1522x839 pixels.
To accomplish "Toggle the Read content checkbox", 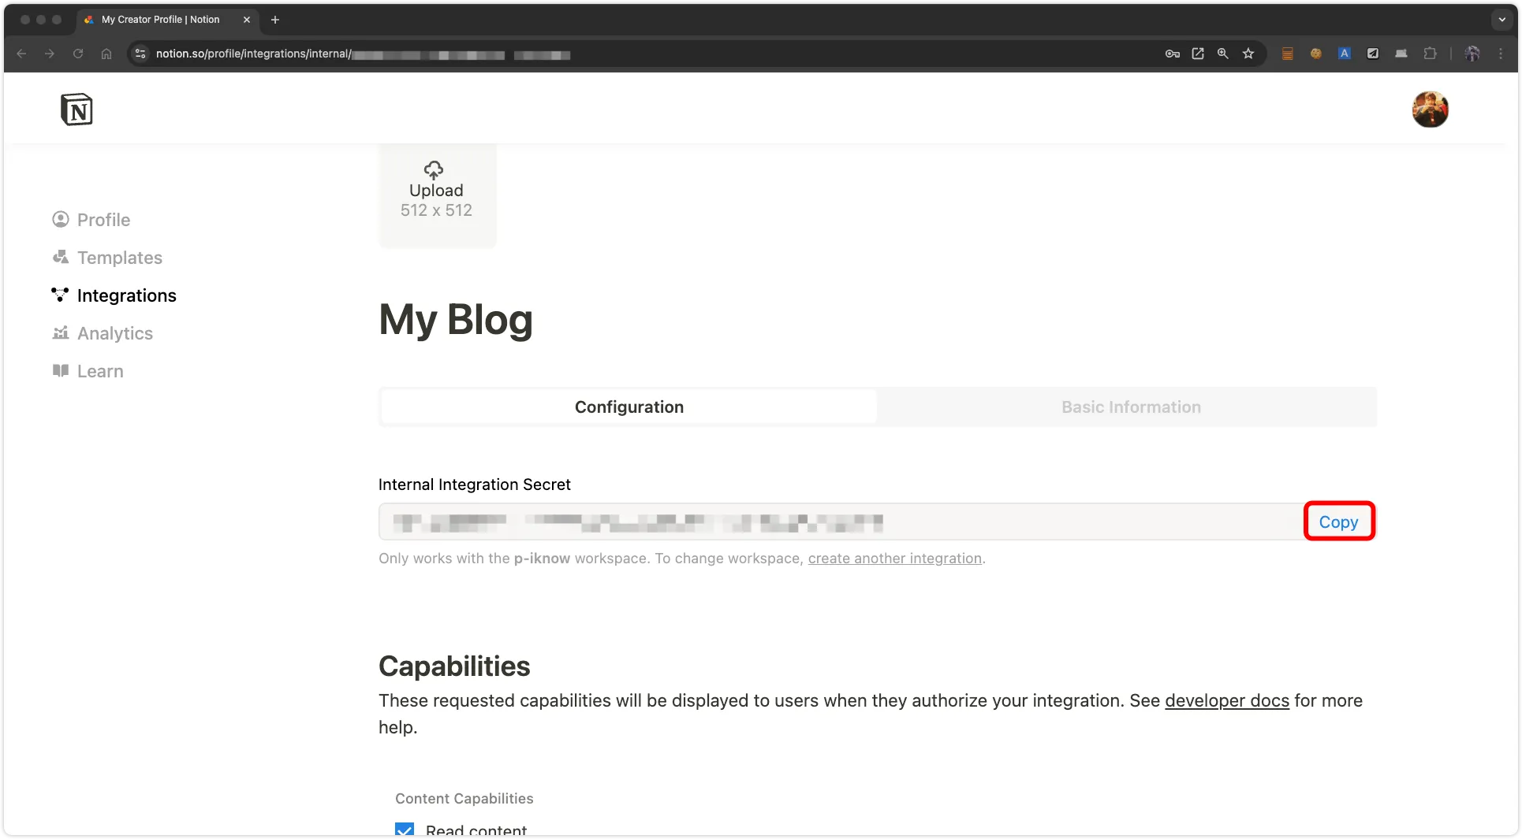I will [x=405, y=830].
